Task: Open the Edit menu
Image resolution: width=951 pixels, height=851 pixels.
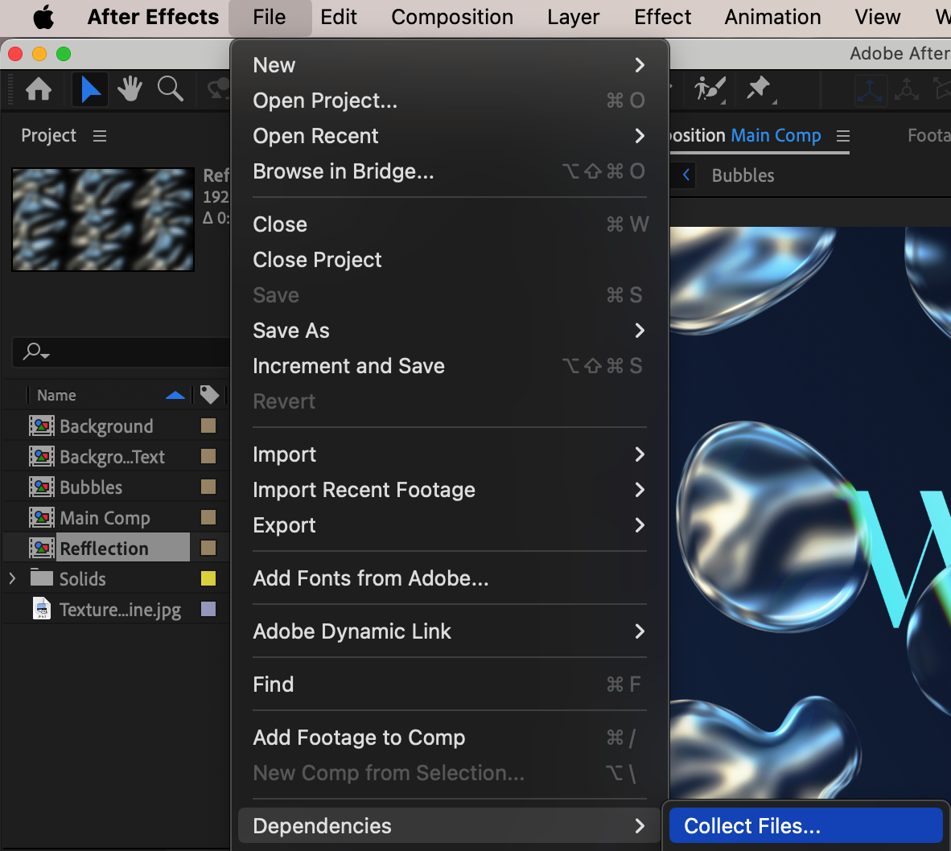Action: (339, 18)
